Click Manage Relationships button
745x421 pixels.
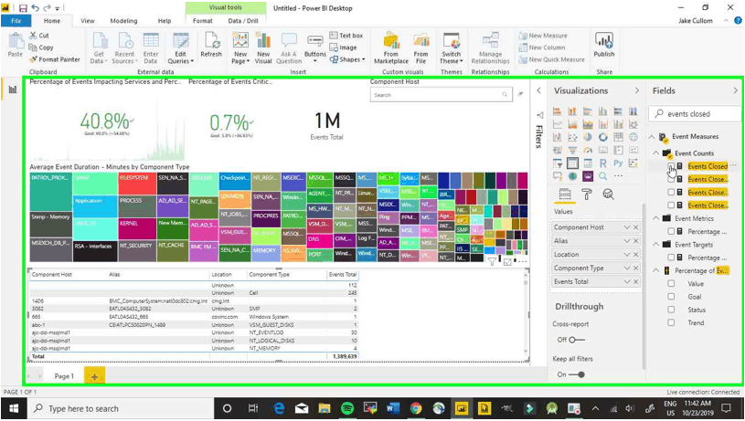point(490,47)
